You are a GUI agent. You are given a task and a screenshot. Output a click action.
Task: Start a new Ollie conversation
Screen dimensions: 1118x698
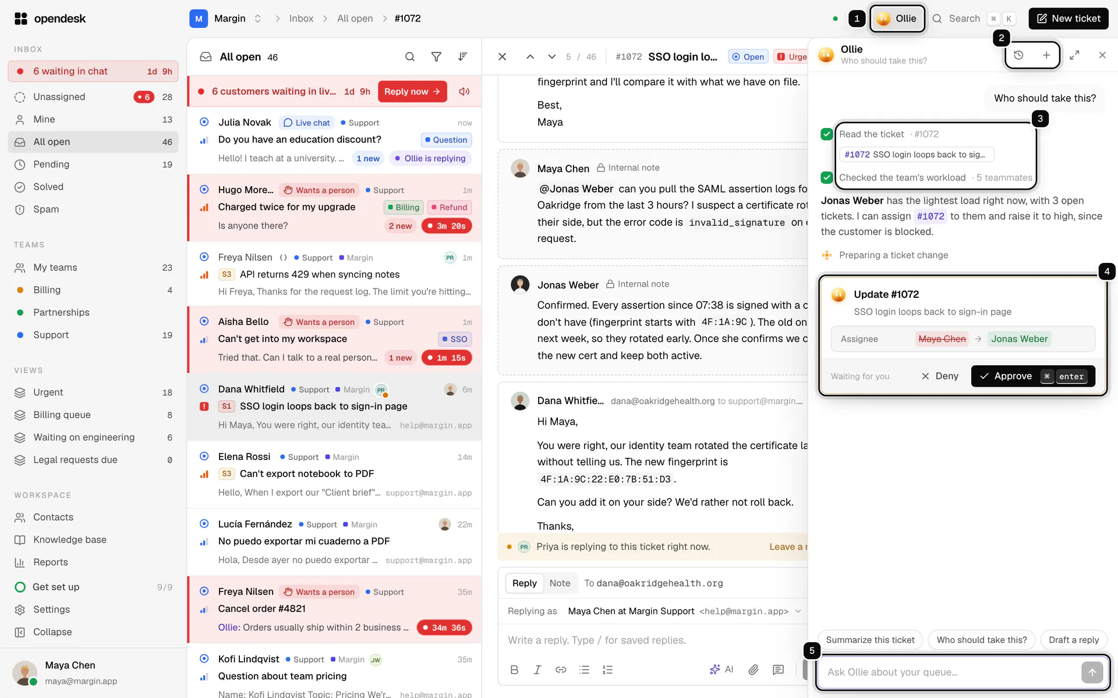click(x=1046, y=55)
